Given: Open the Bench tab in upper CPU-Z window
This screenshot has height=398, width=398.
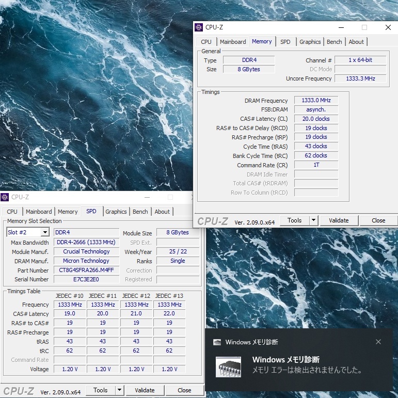Looking at the screenshot, I should (x=335, y=42).
